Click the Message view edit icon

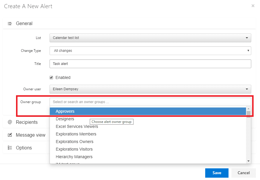10,135
